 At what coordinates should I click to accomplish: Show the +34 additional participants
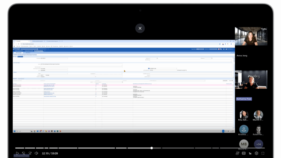[258, 144]
